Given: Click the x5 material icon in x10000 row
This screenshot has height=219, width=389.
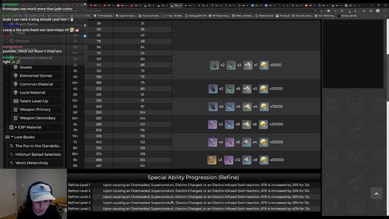Looking at the screenshot, I should point(247,89).
